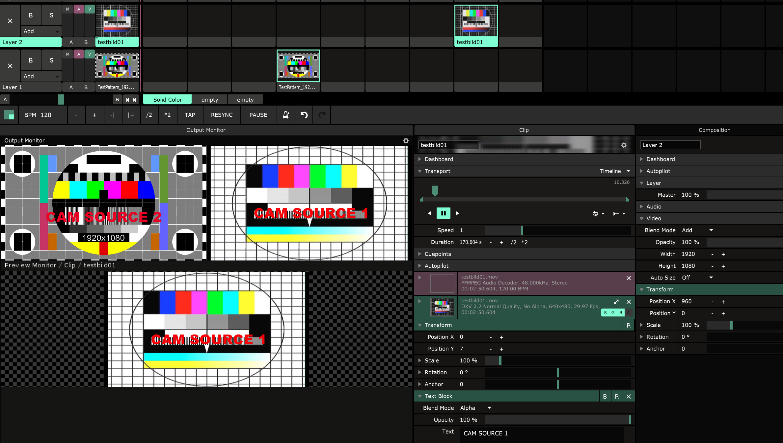Toggle Bypass B on Layer 2
The image size is (783, 443).
coord(31,15)
